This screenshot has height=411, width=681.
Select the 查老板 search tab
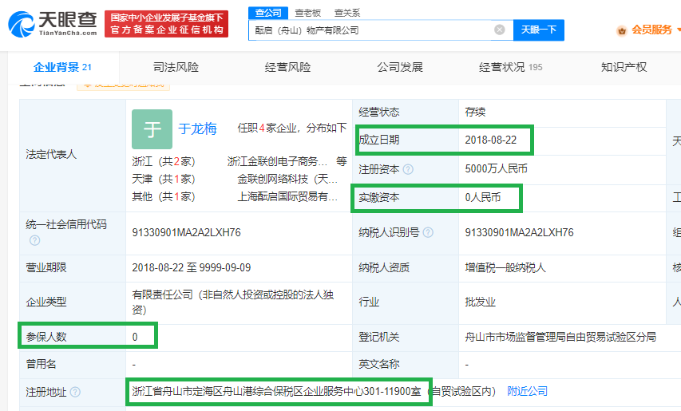pos(308,13)
